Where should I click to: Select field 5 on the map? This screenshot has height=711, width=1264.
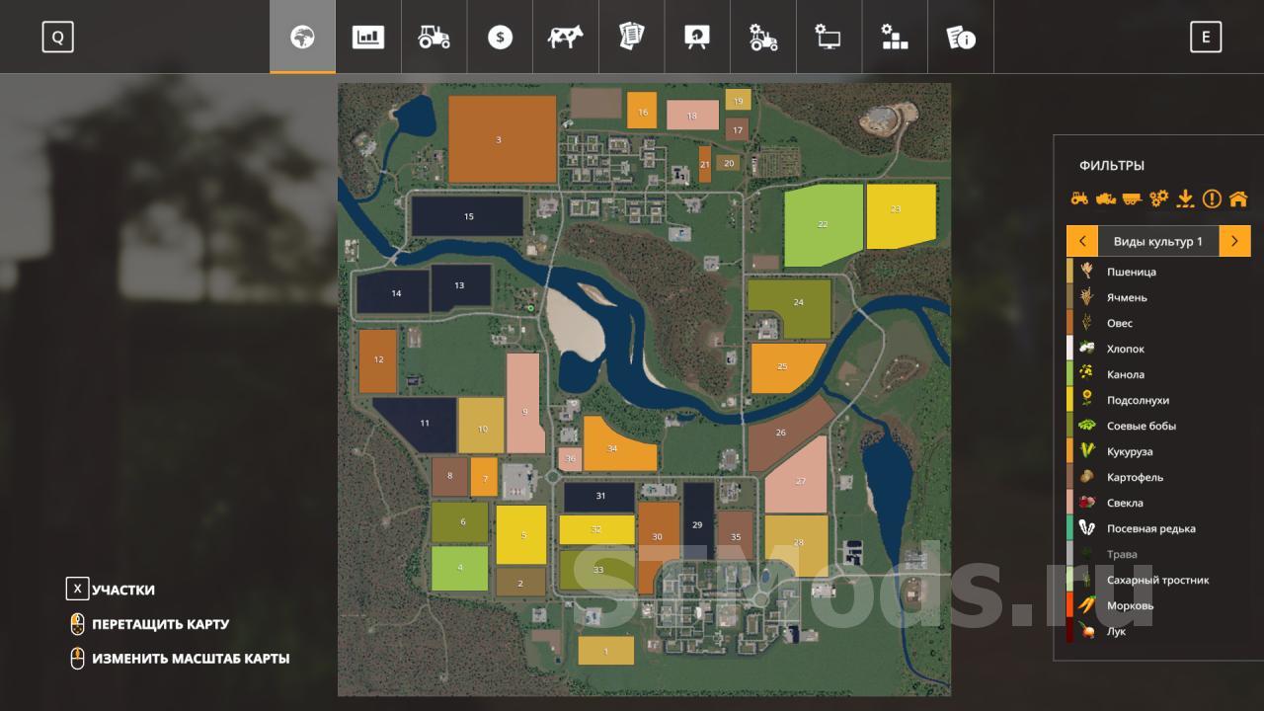[x=521, y=534]
